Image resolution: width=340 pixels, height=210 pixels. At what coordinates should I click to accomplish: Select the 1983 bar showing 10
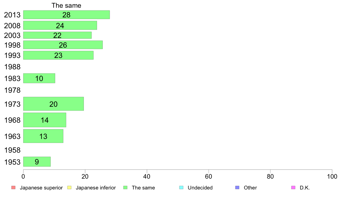coord(39,78)
